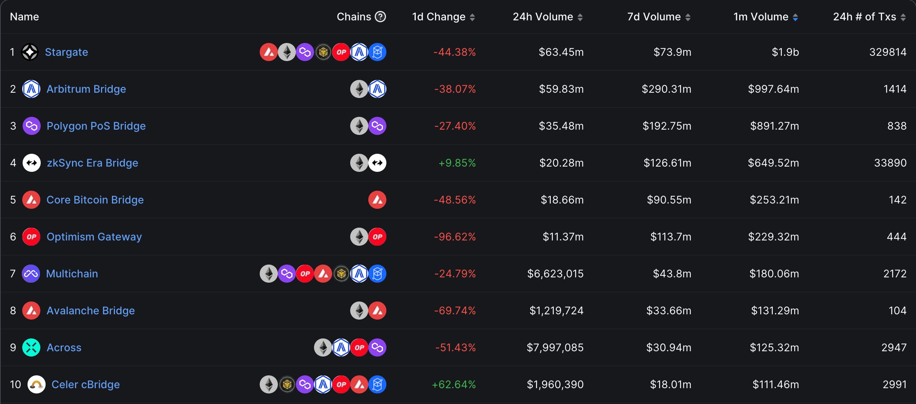Click the Celer cBridge logo icon
This screenshot has width=916, height=404.
point(37,384)
